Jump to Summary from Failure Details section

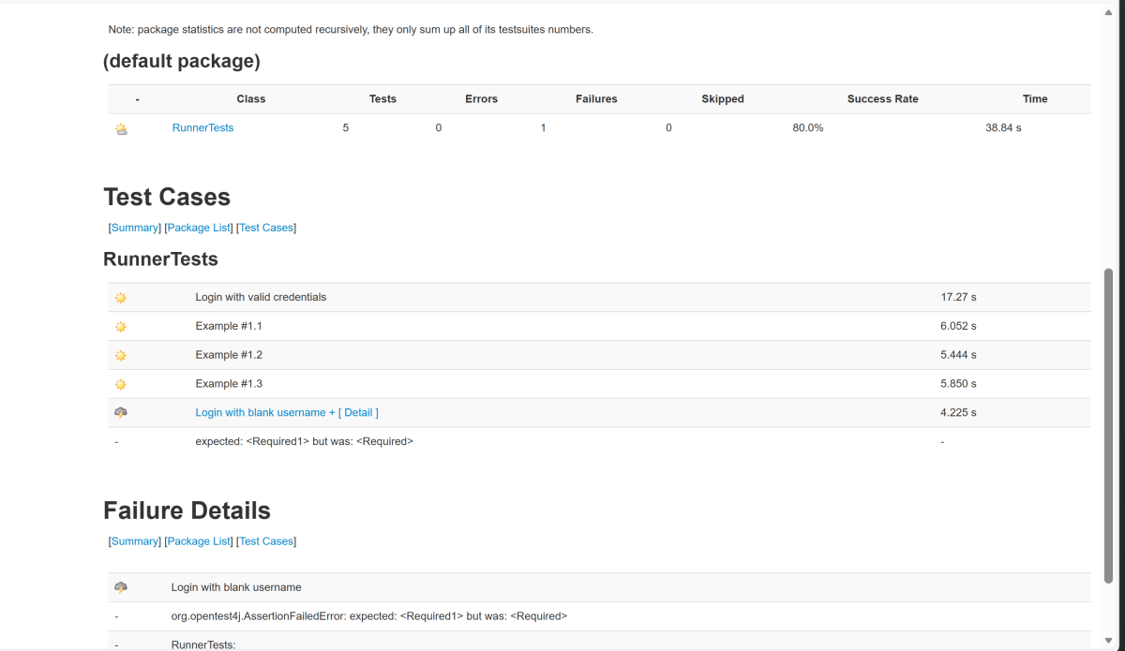pyautogui.click(x=135, y=541)
